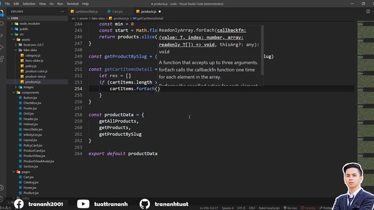The width and height of the screenshot is (374, 210).
Task: Click Explorer's more actions ellipsis
Action: (63, 12)
